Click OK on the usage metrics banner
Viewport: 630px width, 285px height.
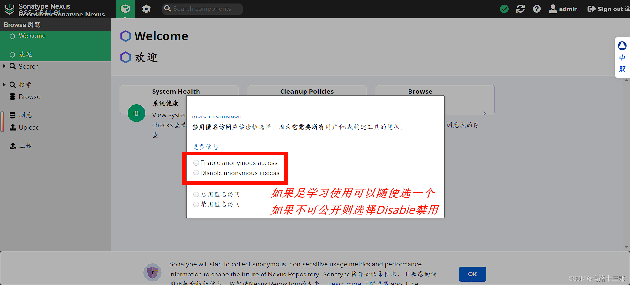click(x=472, y=274)
